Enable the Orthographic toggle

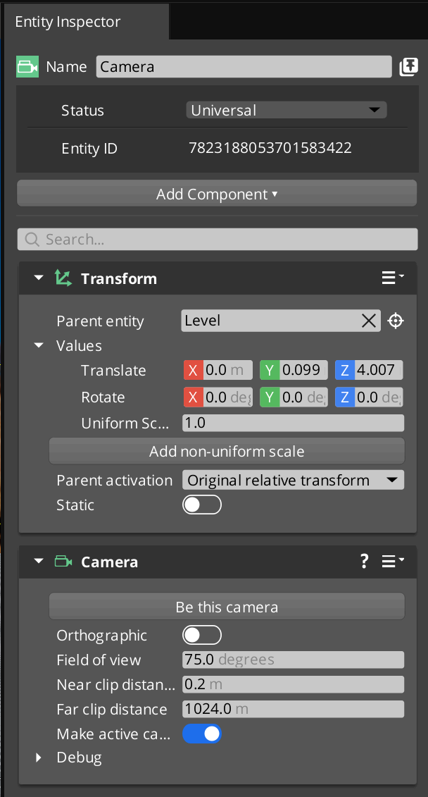[x=202, y=636]
